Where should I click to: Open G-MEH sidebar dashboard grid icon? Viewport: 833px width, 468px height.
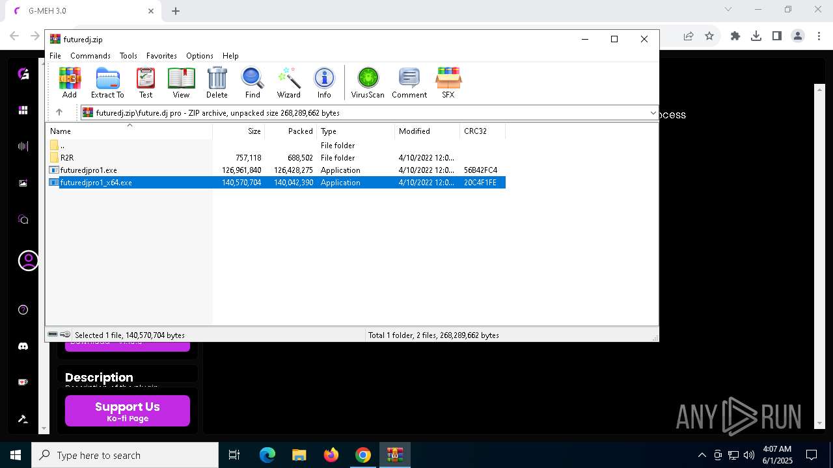click(x=23, y=110)
